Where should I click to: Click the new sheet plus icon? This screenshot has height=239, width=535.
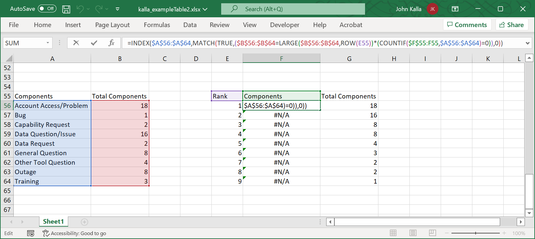(84, 222)
